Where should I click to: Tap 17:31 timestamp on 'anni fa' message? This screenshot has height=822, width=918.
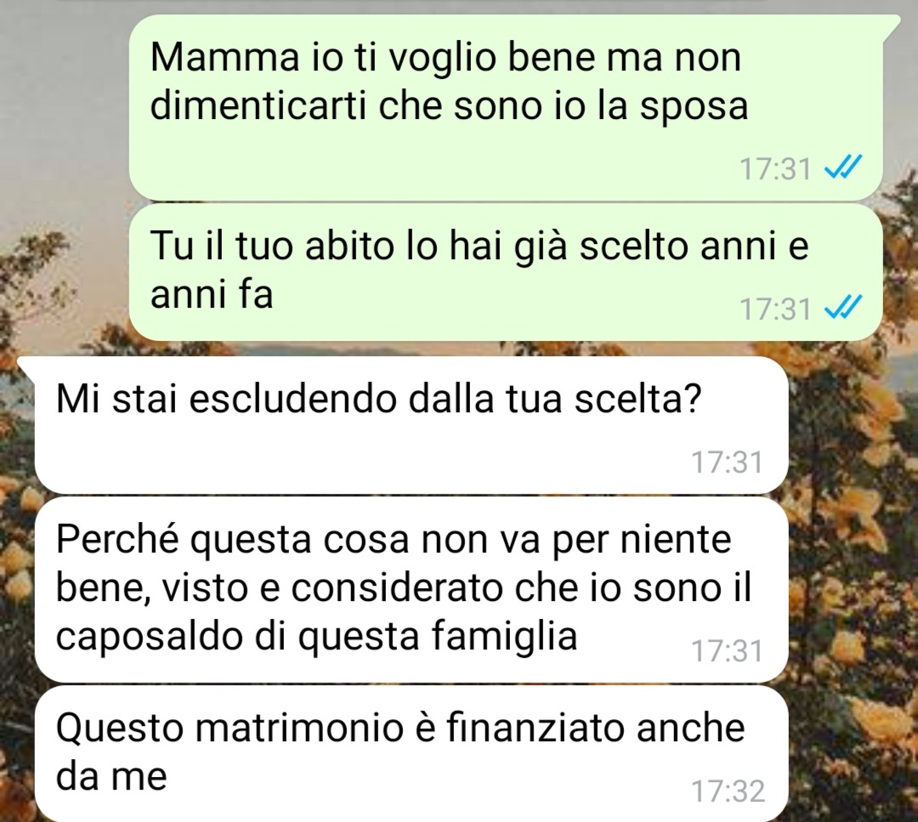point(776,309)
